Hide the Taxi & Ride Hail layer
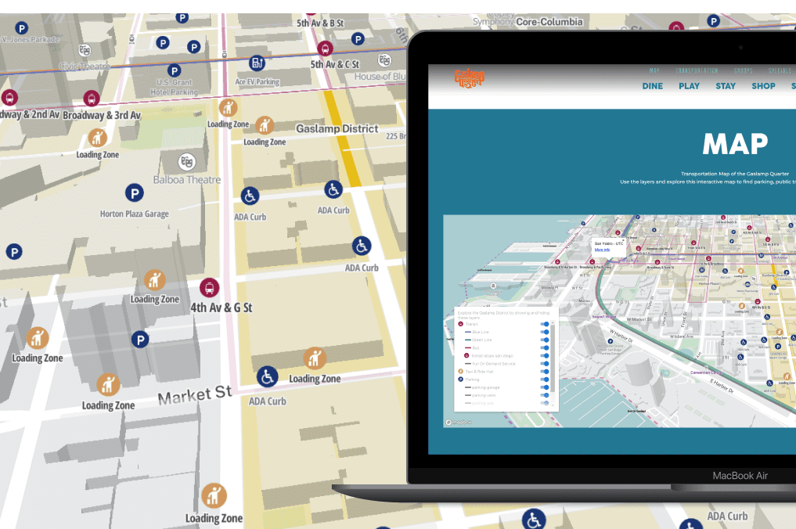Image resolution: width=796 pixels, height=529 pixels. tap(545, 372)
